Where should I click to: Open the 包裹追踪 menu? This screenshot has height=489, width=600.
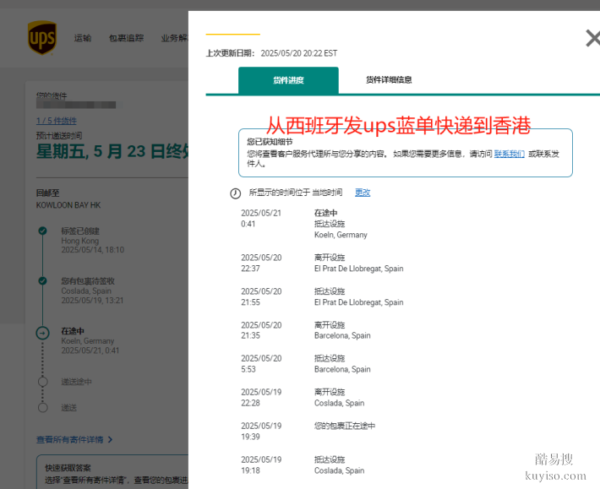point(126,38)
